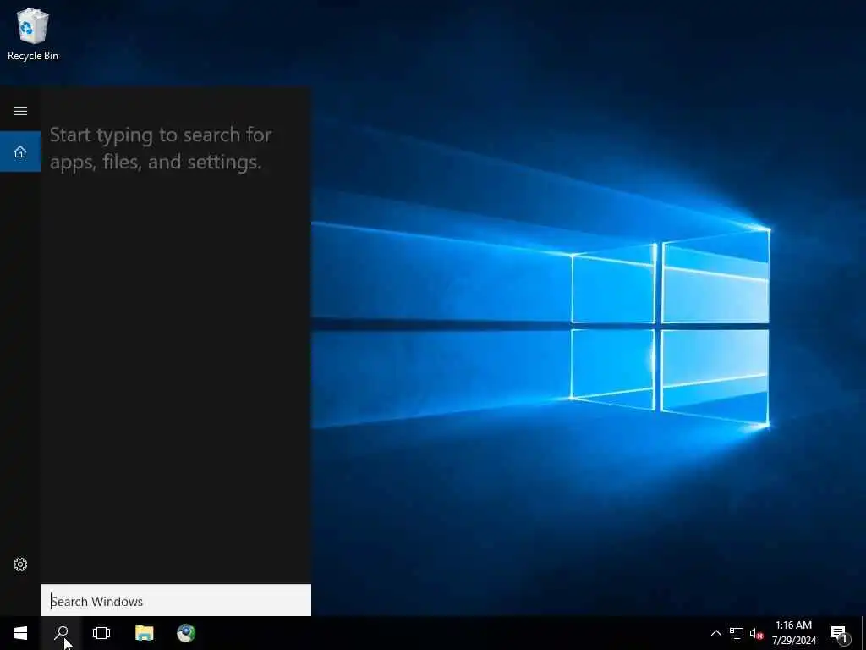Open the Windows Start button
Image resolution: width=866 pixels, height=650 pixels.
point(20,633)
